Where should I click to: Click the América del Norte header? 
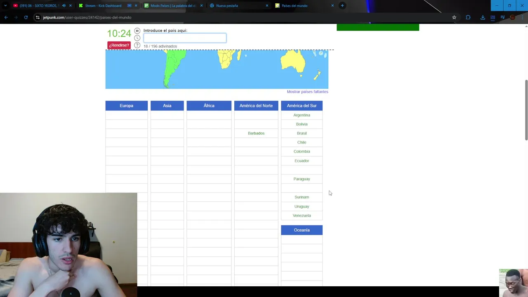[x=256, y=106]
